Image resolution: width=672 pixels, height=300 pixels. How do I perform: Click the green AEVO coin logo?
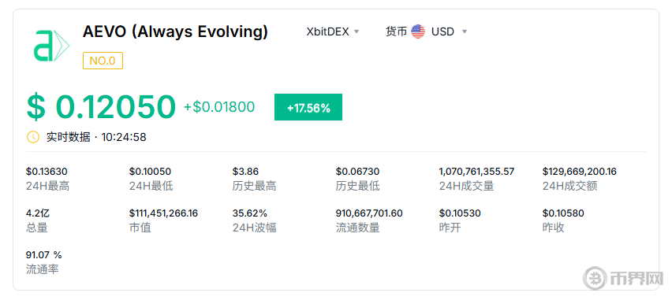pyautogui.click(x=51, y=46)
